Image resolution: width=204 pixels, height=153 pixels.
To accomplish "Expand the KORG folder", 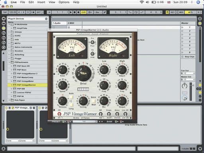I will pos(9,36).
